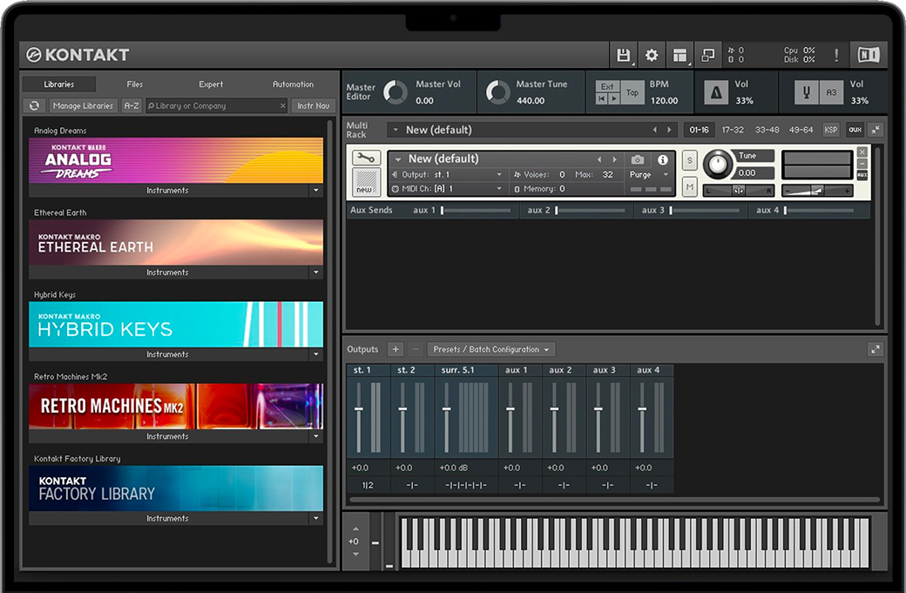Click the Library or Company search field
The width and height of the screenshot is (906, 593).
pyautogui.click(x=213, y=105)
